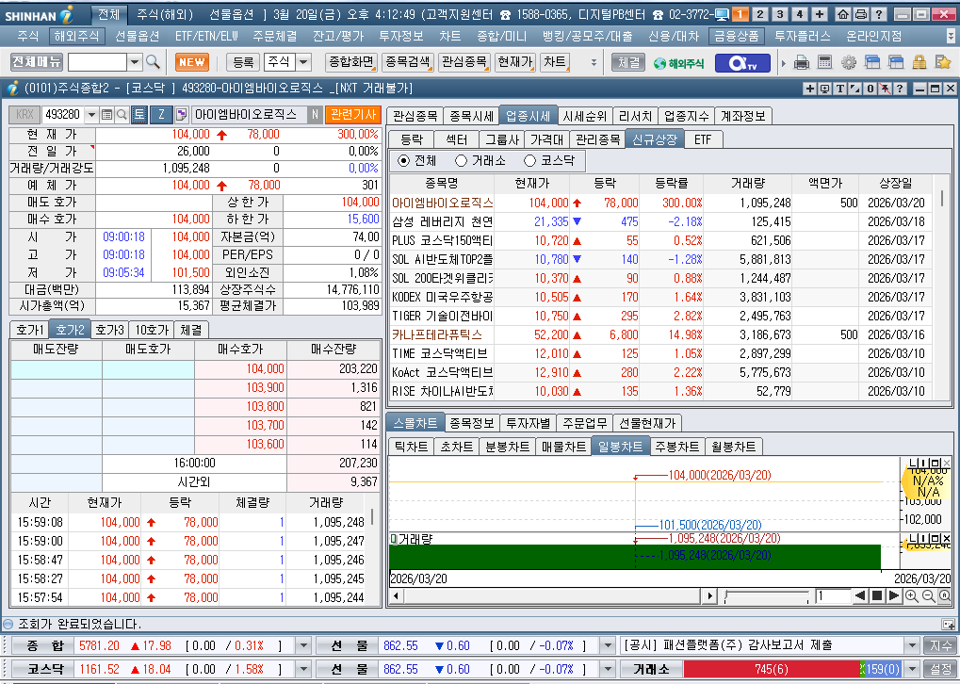The height and width of the screenshot is (684, 960).
Task: Select the 코스닥 radio button
Action: click(x=529, y=161)
